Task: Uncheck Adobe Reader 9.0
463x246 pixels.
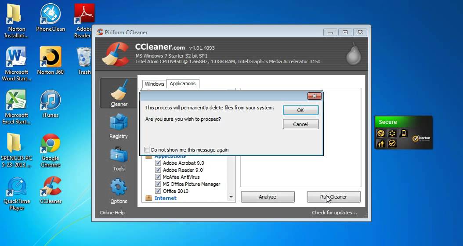Action: click(158, 170)
